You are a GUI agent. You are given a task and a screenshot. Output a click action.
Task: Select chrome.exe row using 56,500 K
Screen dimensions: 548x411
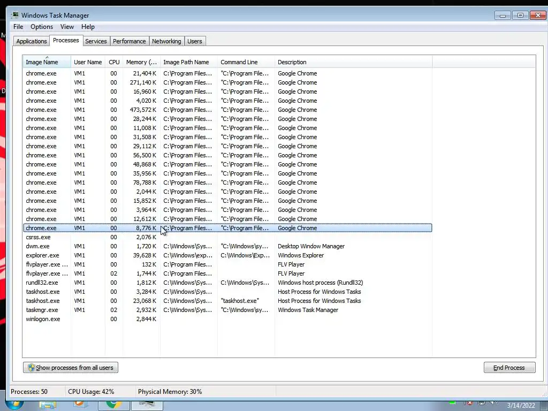tap(227, 155)
